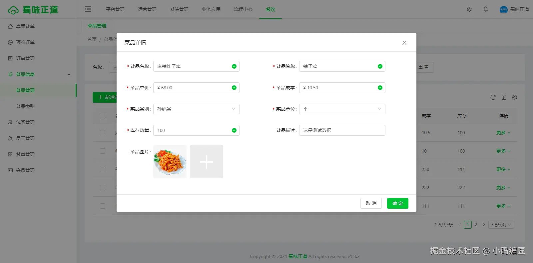Check the row with cost 10
Screen dimensions: 533x263
(x=103, y=151)
